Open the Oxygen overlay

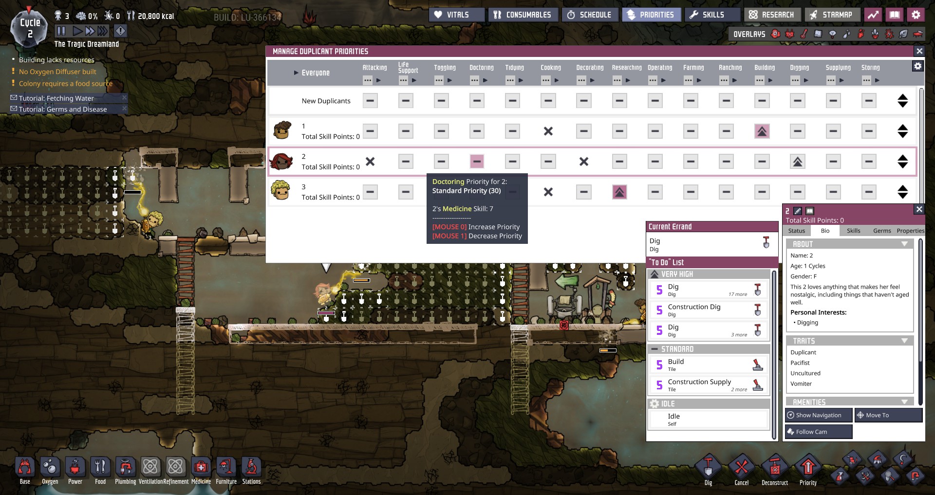[x=776, y=34]
